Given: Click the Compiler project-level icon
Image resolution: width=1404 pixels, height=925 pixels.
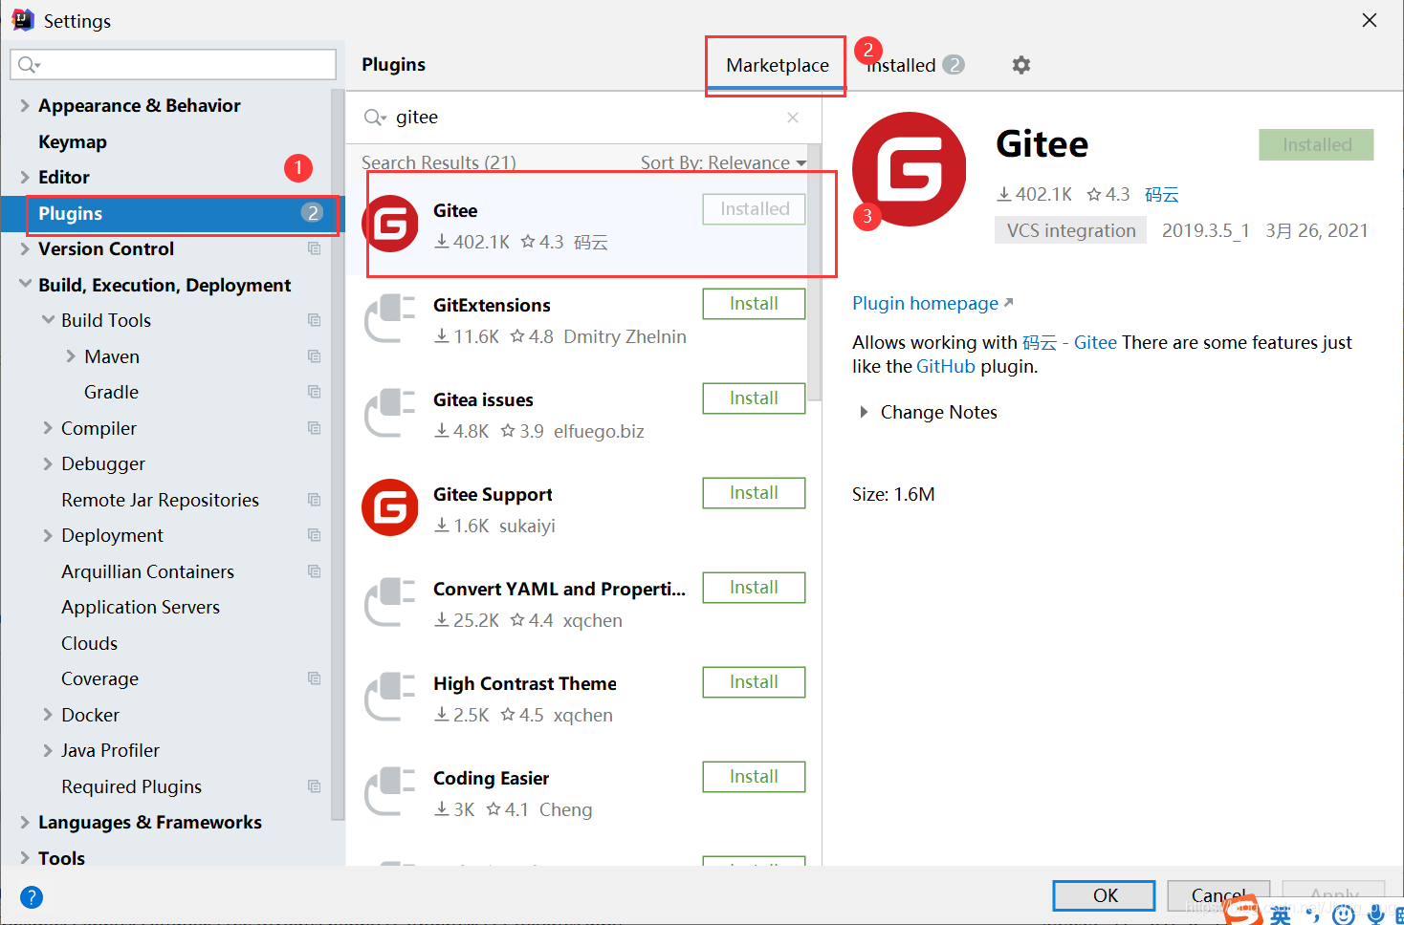Looking at the screenshot, I should point(314,428).
